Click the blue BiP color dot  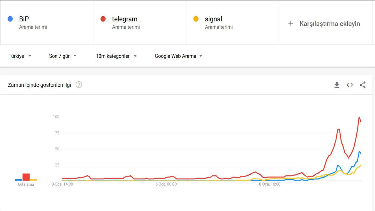10,19
